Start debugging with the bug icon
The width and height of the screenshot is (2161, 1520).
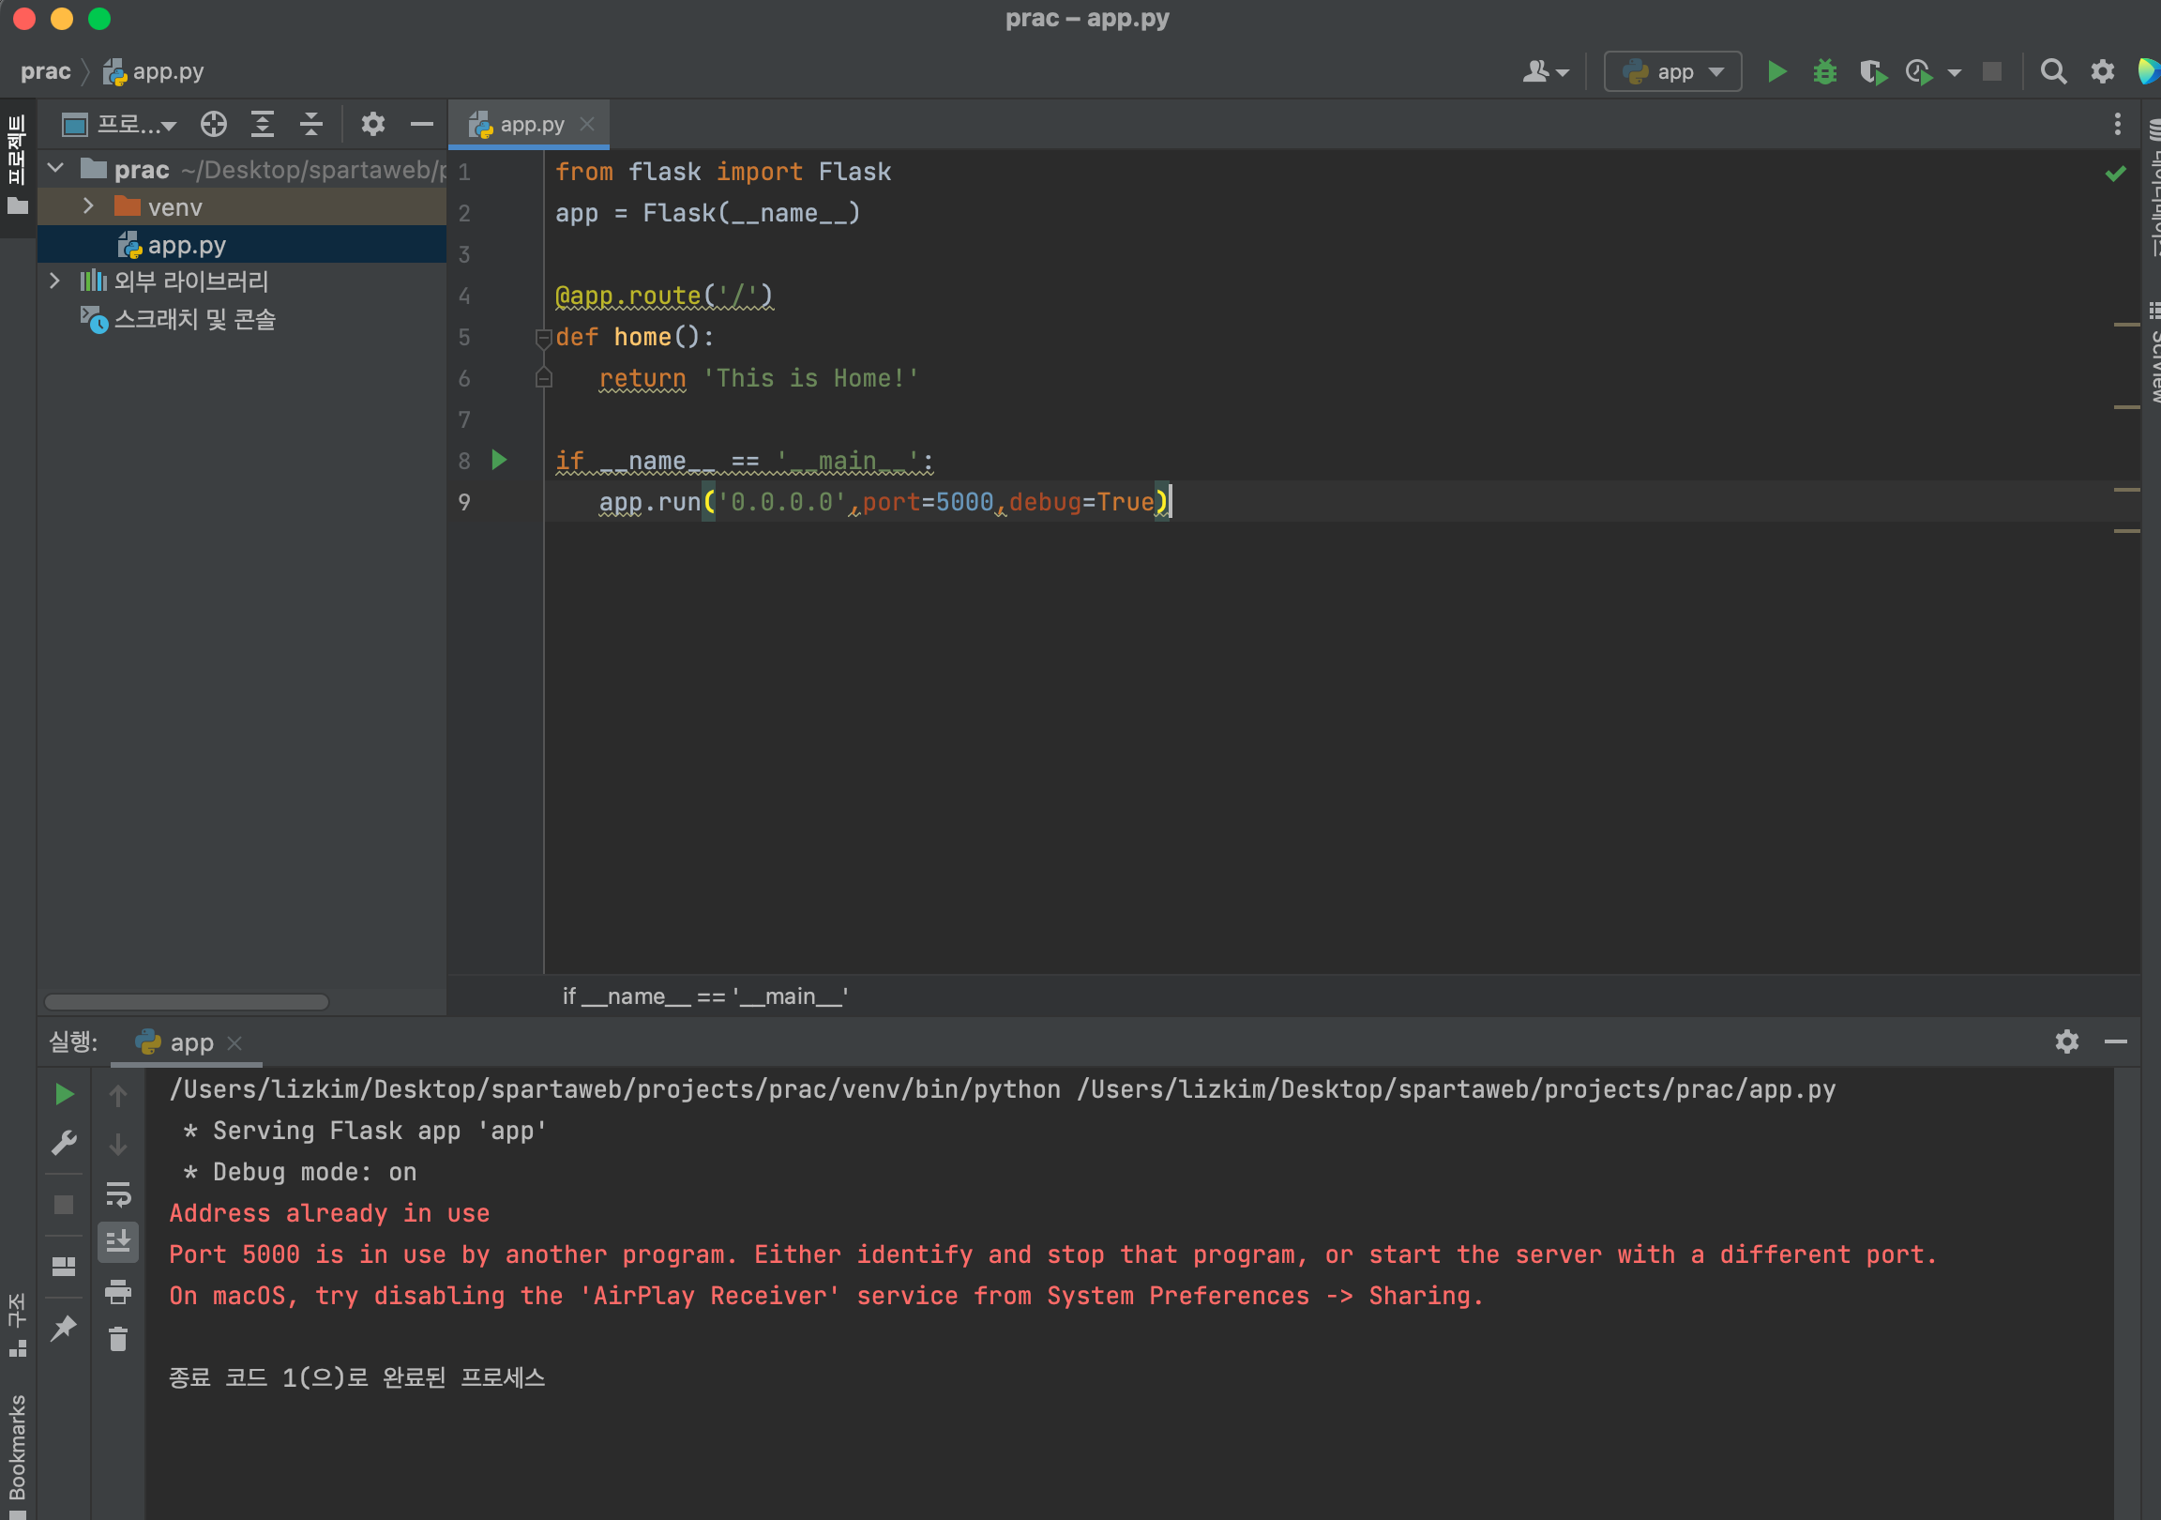(x=1824, y=71)
